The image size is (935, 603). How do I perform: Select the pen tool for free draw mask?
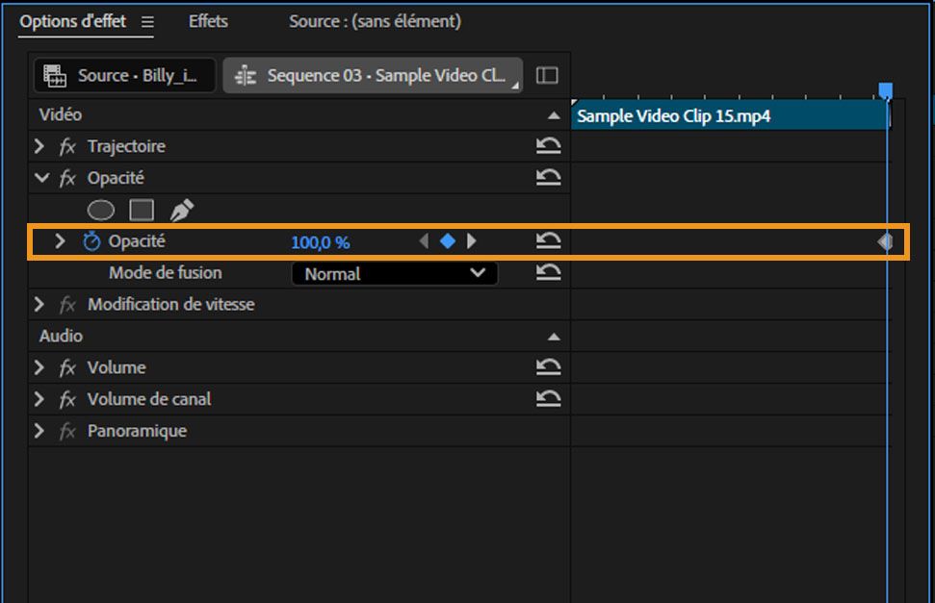tap(180, 208)
